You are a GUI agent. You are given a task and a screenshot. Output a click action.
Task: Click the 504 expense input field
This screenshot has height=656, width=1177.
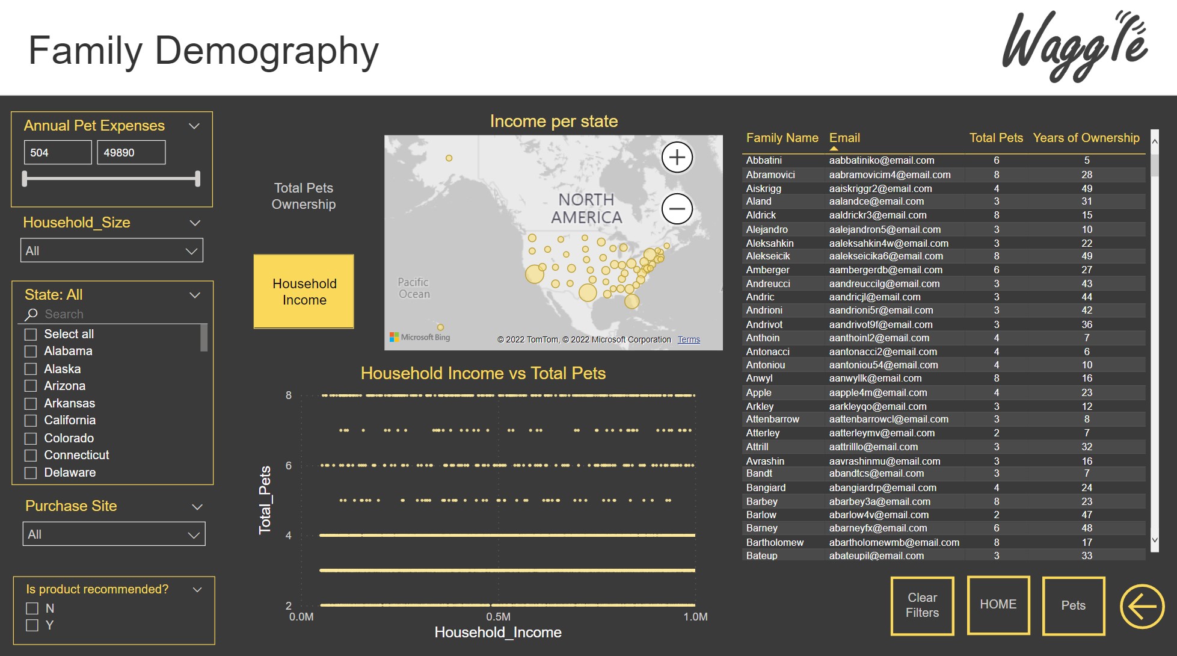coord(57,152)
